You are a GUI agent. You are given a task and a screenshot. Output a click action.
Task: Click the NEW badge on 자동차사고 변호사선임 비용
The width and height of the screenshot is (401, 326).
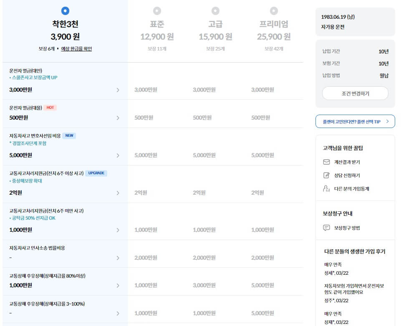(x=70, y=135)
